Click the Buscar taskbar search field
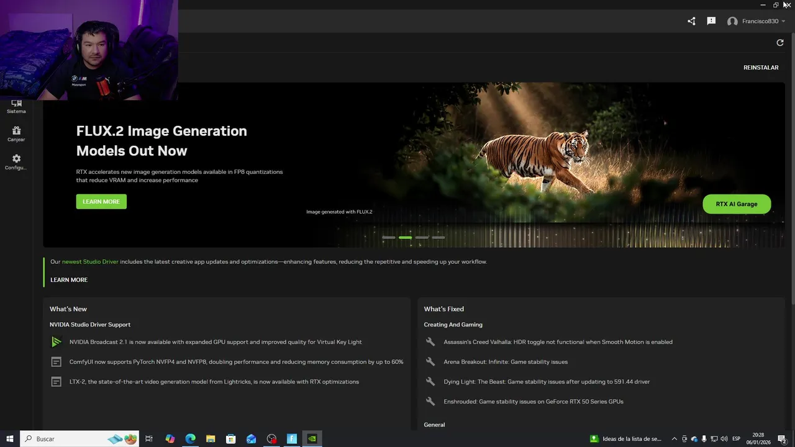This screenshot has width=795, height=447. (x=81, y=439)
